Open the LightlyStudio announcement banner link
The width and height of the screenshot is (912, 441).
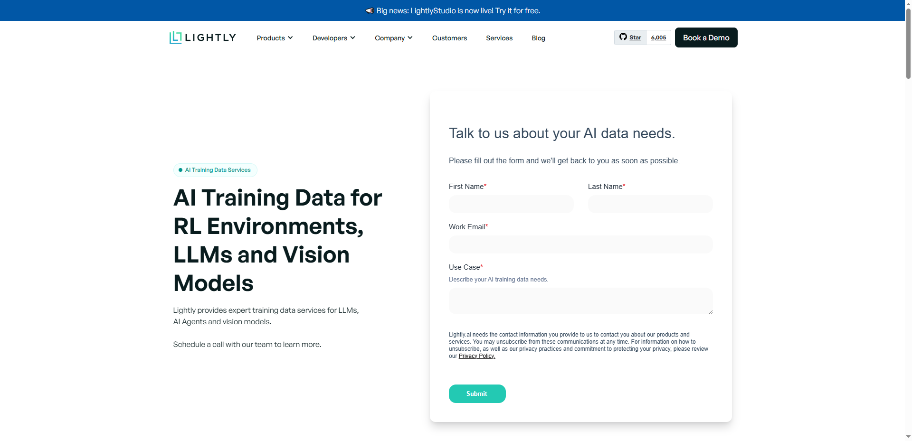pos(458,10)
